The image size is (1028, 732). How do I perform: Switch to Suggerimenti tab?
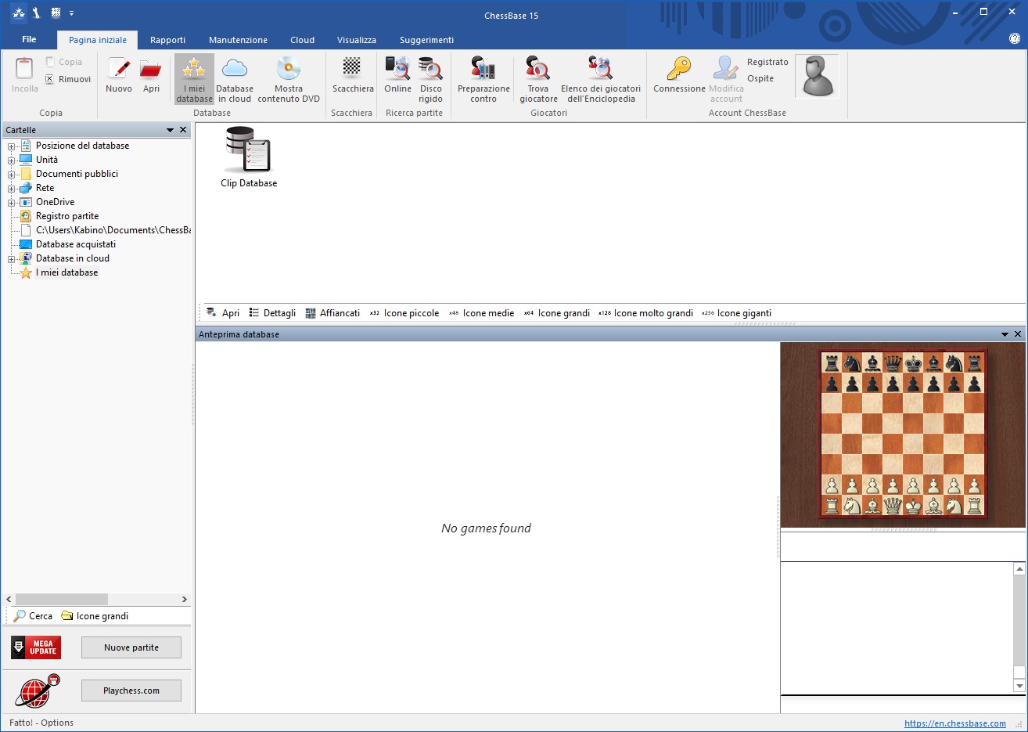(426, 40)
